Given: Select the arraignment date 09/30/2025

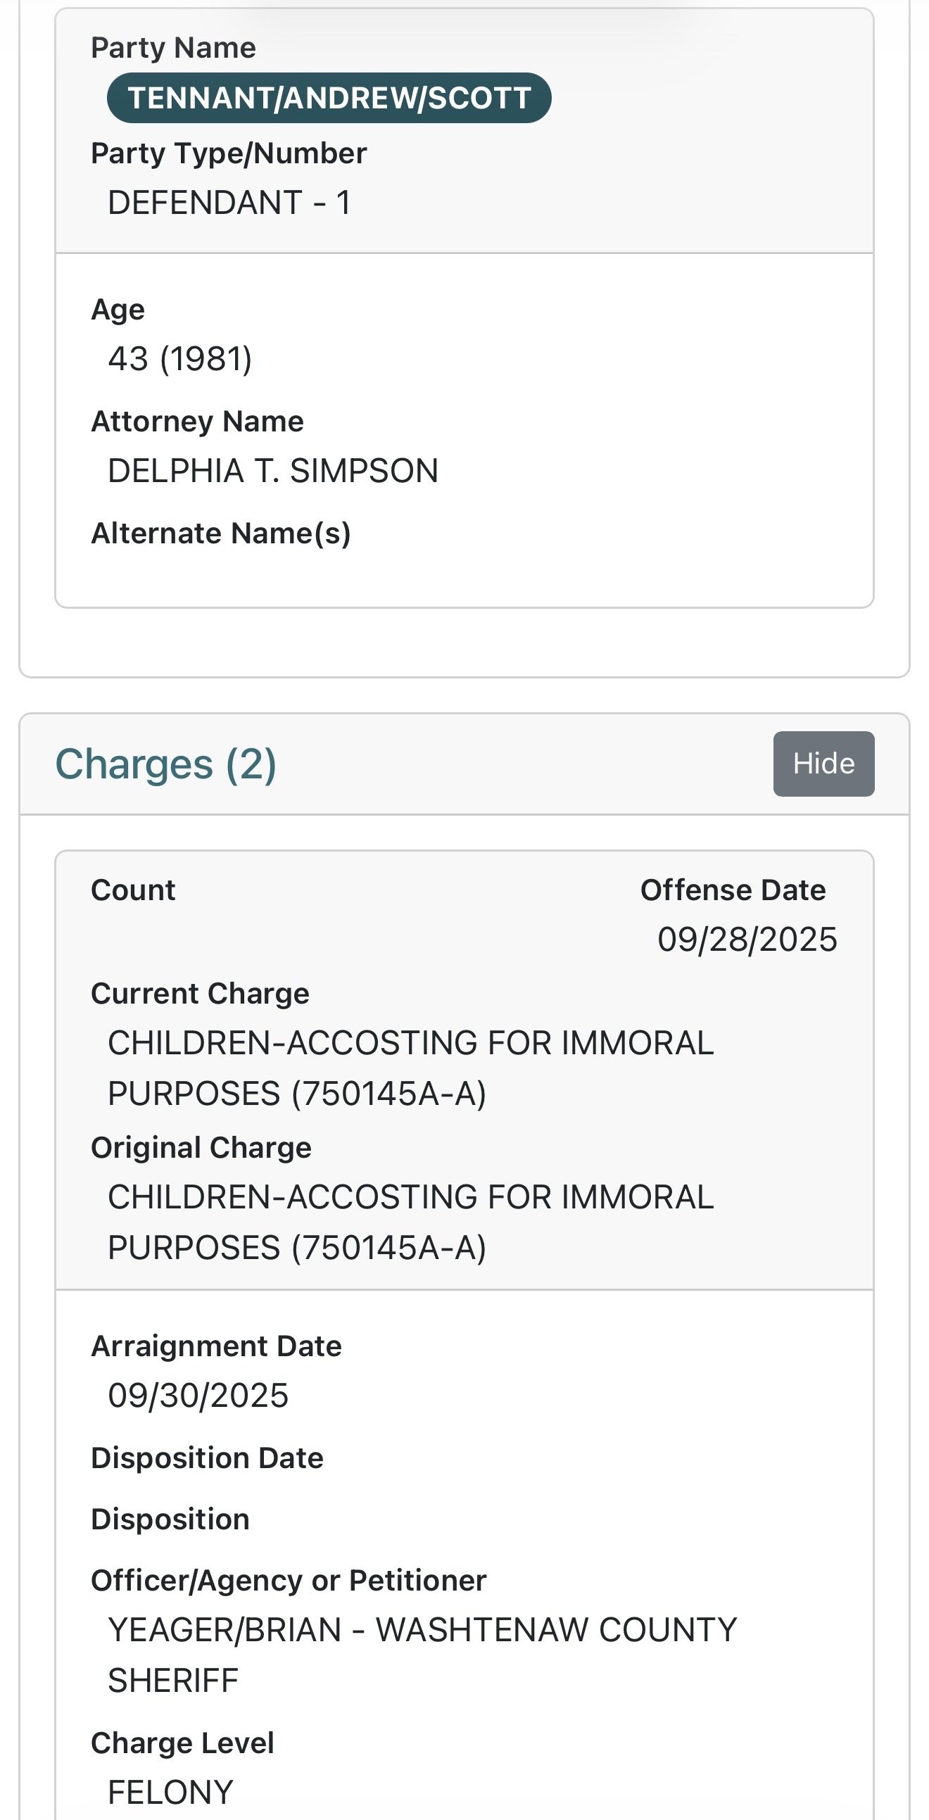Looking at the screenshot, I should (198, 1396).
